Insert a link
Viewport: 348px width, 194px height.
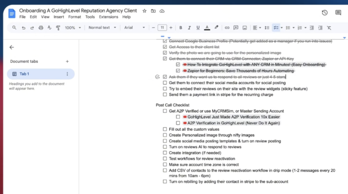[x=227, y=28]
